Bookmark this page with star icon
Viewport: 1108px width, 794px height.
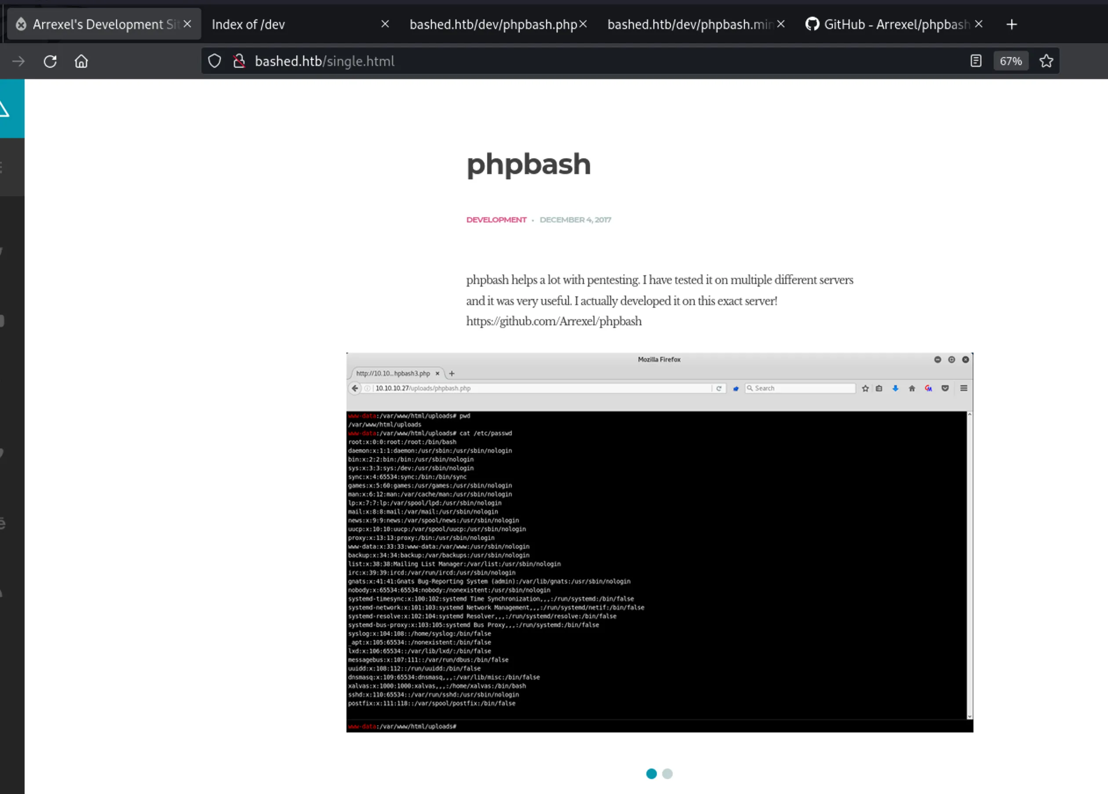1046,61
